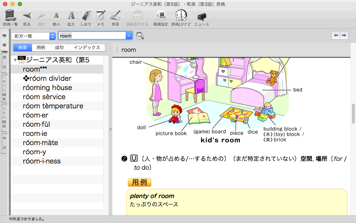Go to next entry with right arrow
356x223 pixels.
click(344, 35)
